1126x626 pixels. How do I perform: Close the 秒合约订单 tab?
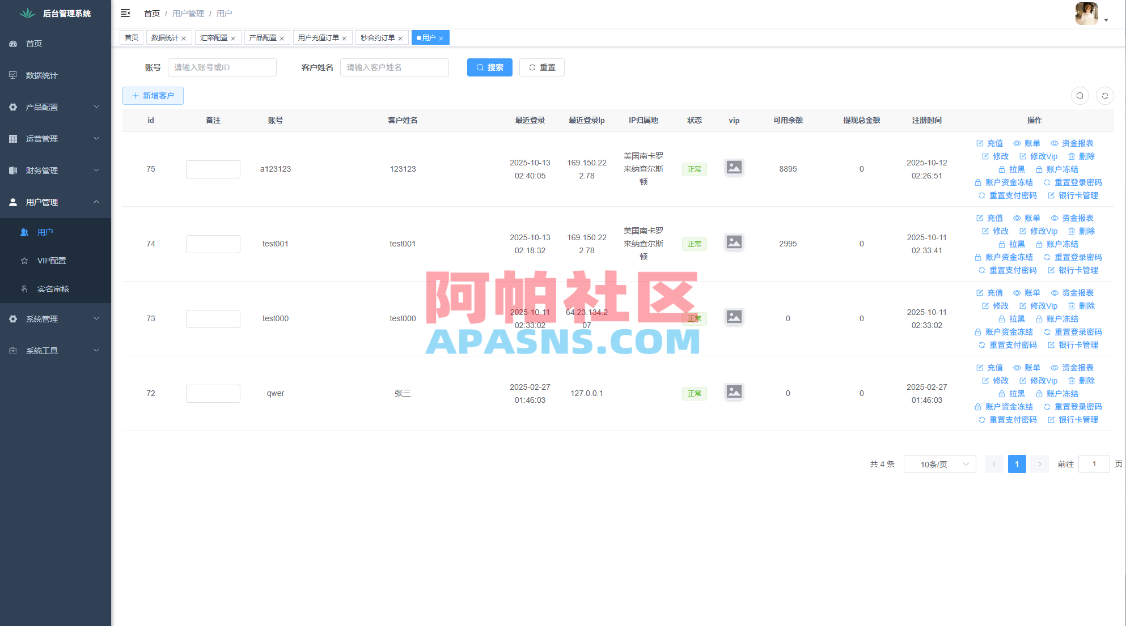(400, 37)
